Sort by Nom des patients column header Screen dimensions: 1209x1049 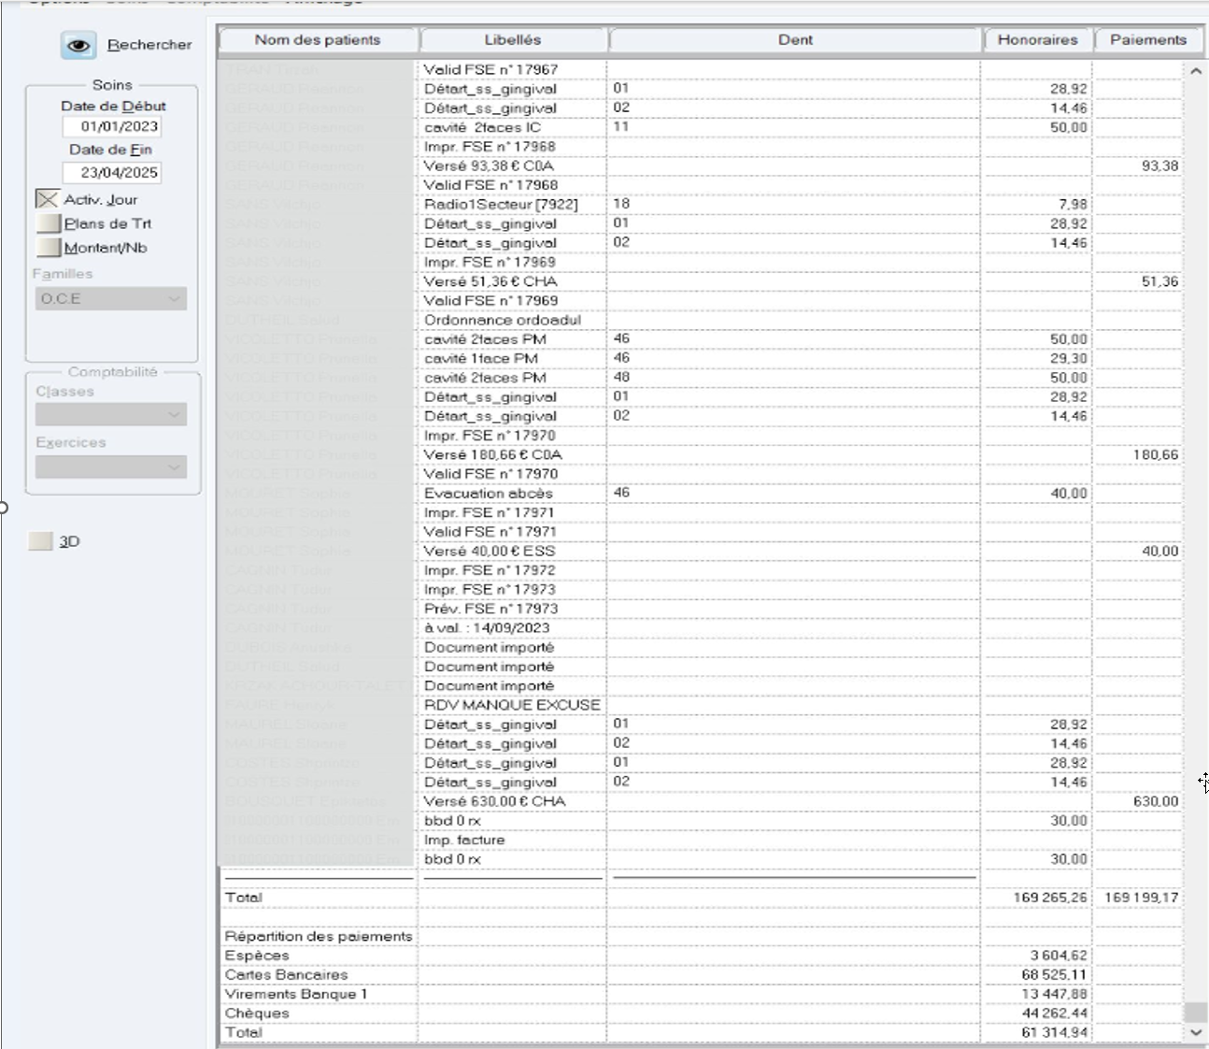(318, 39)
